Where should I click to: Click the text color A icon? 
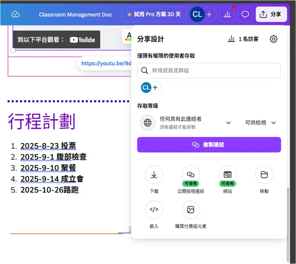[129, 36]
